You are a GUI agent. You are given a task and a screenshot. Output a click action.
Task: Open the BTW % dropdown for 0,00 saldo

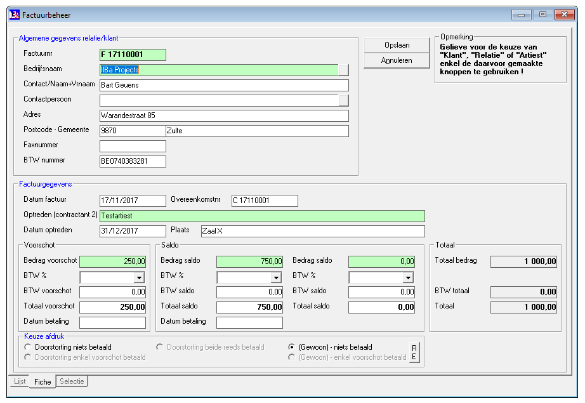tap(408, 277)
